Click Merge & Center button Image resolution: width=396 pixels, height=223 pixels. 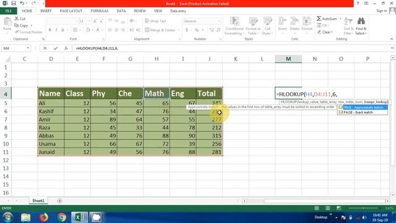point(160,30)
